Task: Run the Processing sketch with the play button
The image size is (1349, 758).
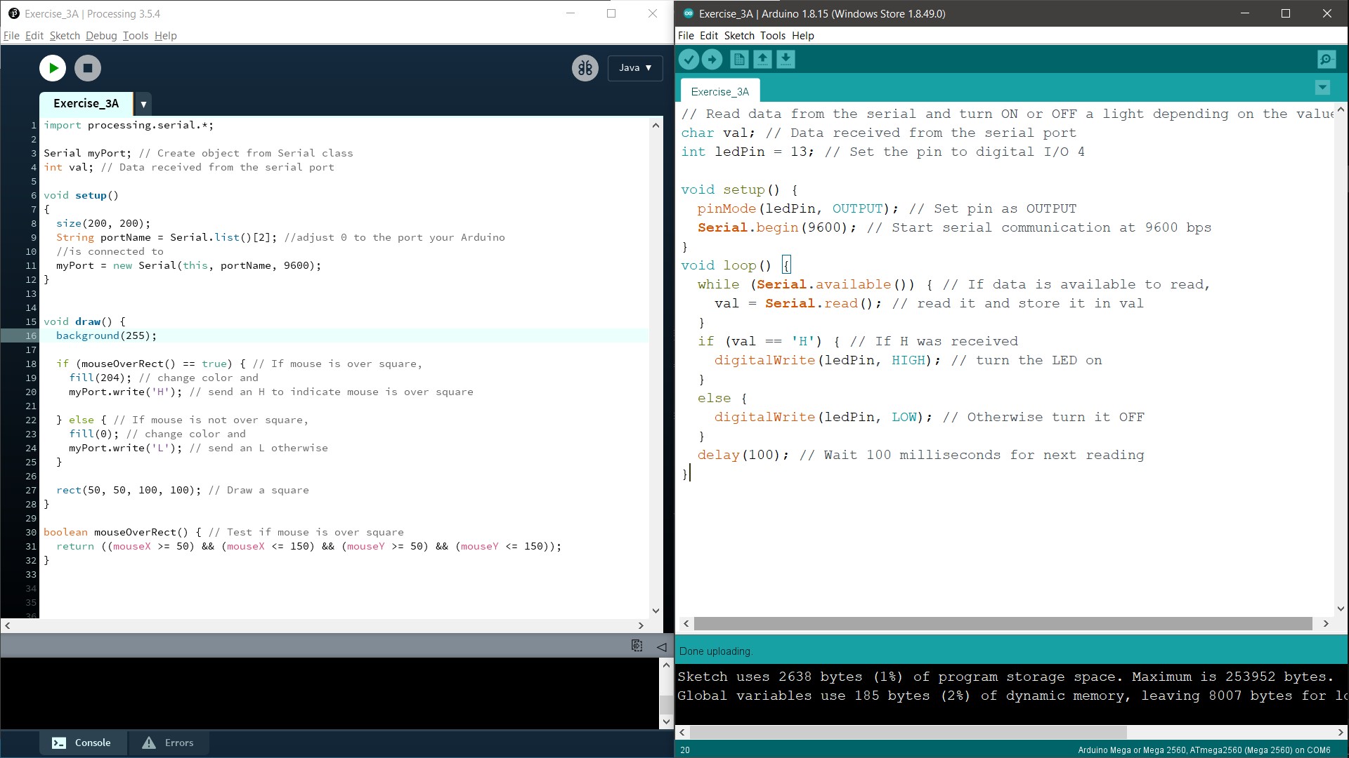Action: click(53, 68)
